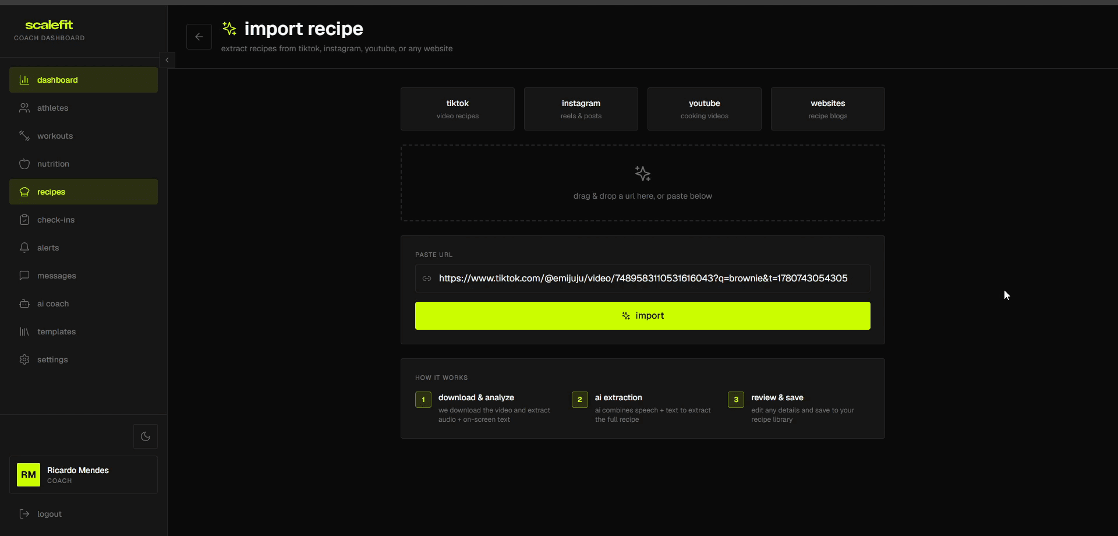The width and height of the screenshot is (1118, 536).
Task: Click step 3 number badge
Action: tap(736, 400)
